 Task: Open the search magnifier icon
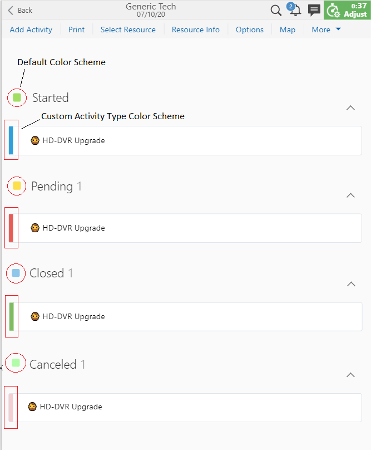[276, 11]
